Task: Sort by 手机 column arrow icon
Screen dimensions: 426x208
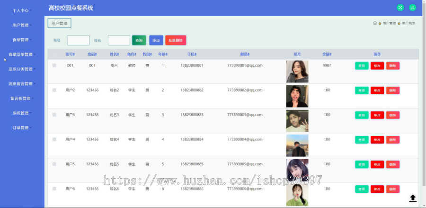Action: coord(195,54)
